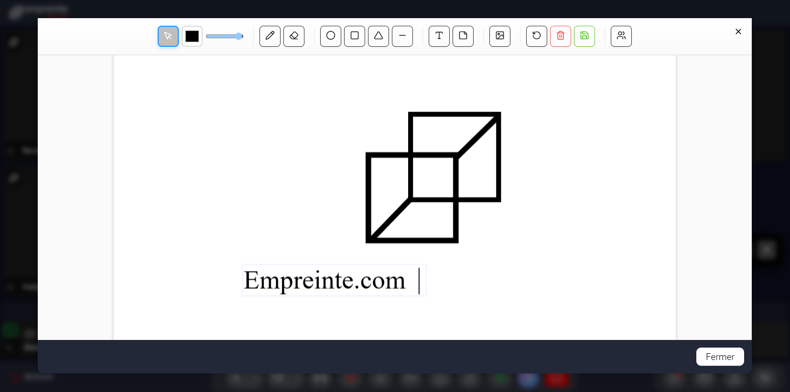
Task: Select the straight line tool
Action: pyautogui.click(x=402, y=36)
